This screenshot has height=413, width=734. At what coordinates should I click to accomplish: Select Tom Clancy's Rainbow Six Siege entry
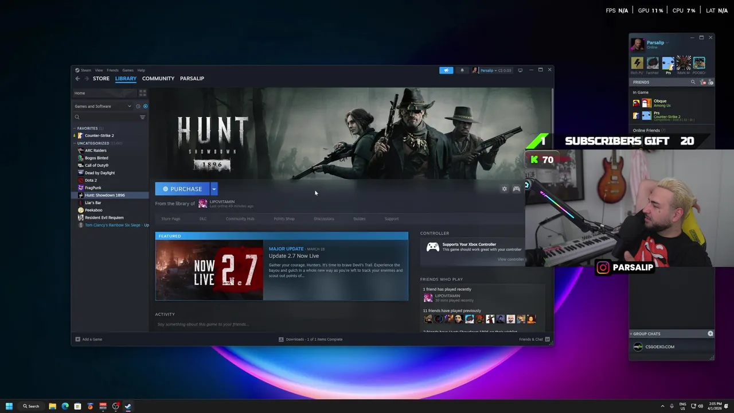pos(113,225)
